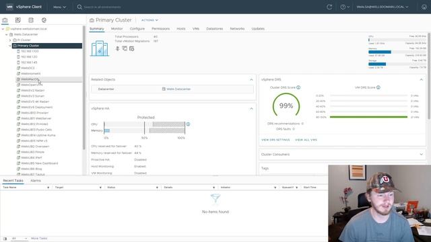Switch to the Monitor tab
Viewport: 431px width, 242px height.
pyautogui.click(x=117, y=28)
